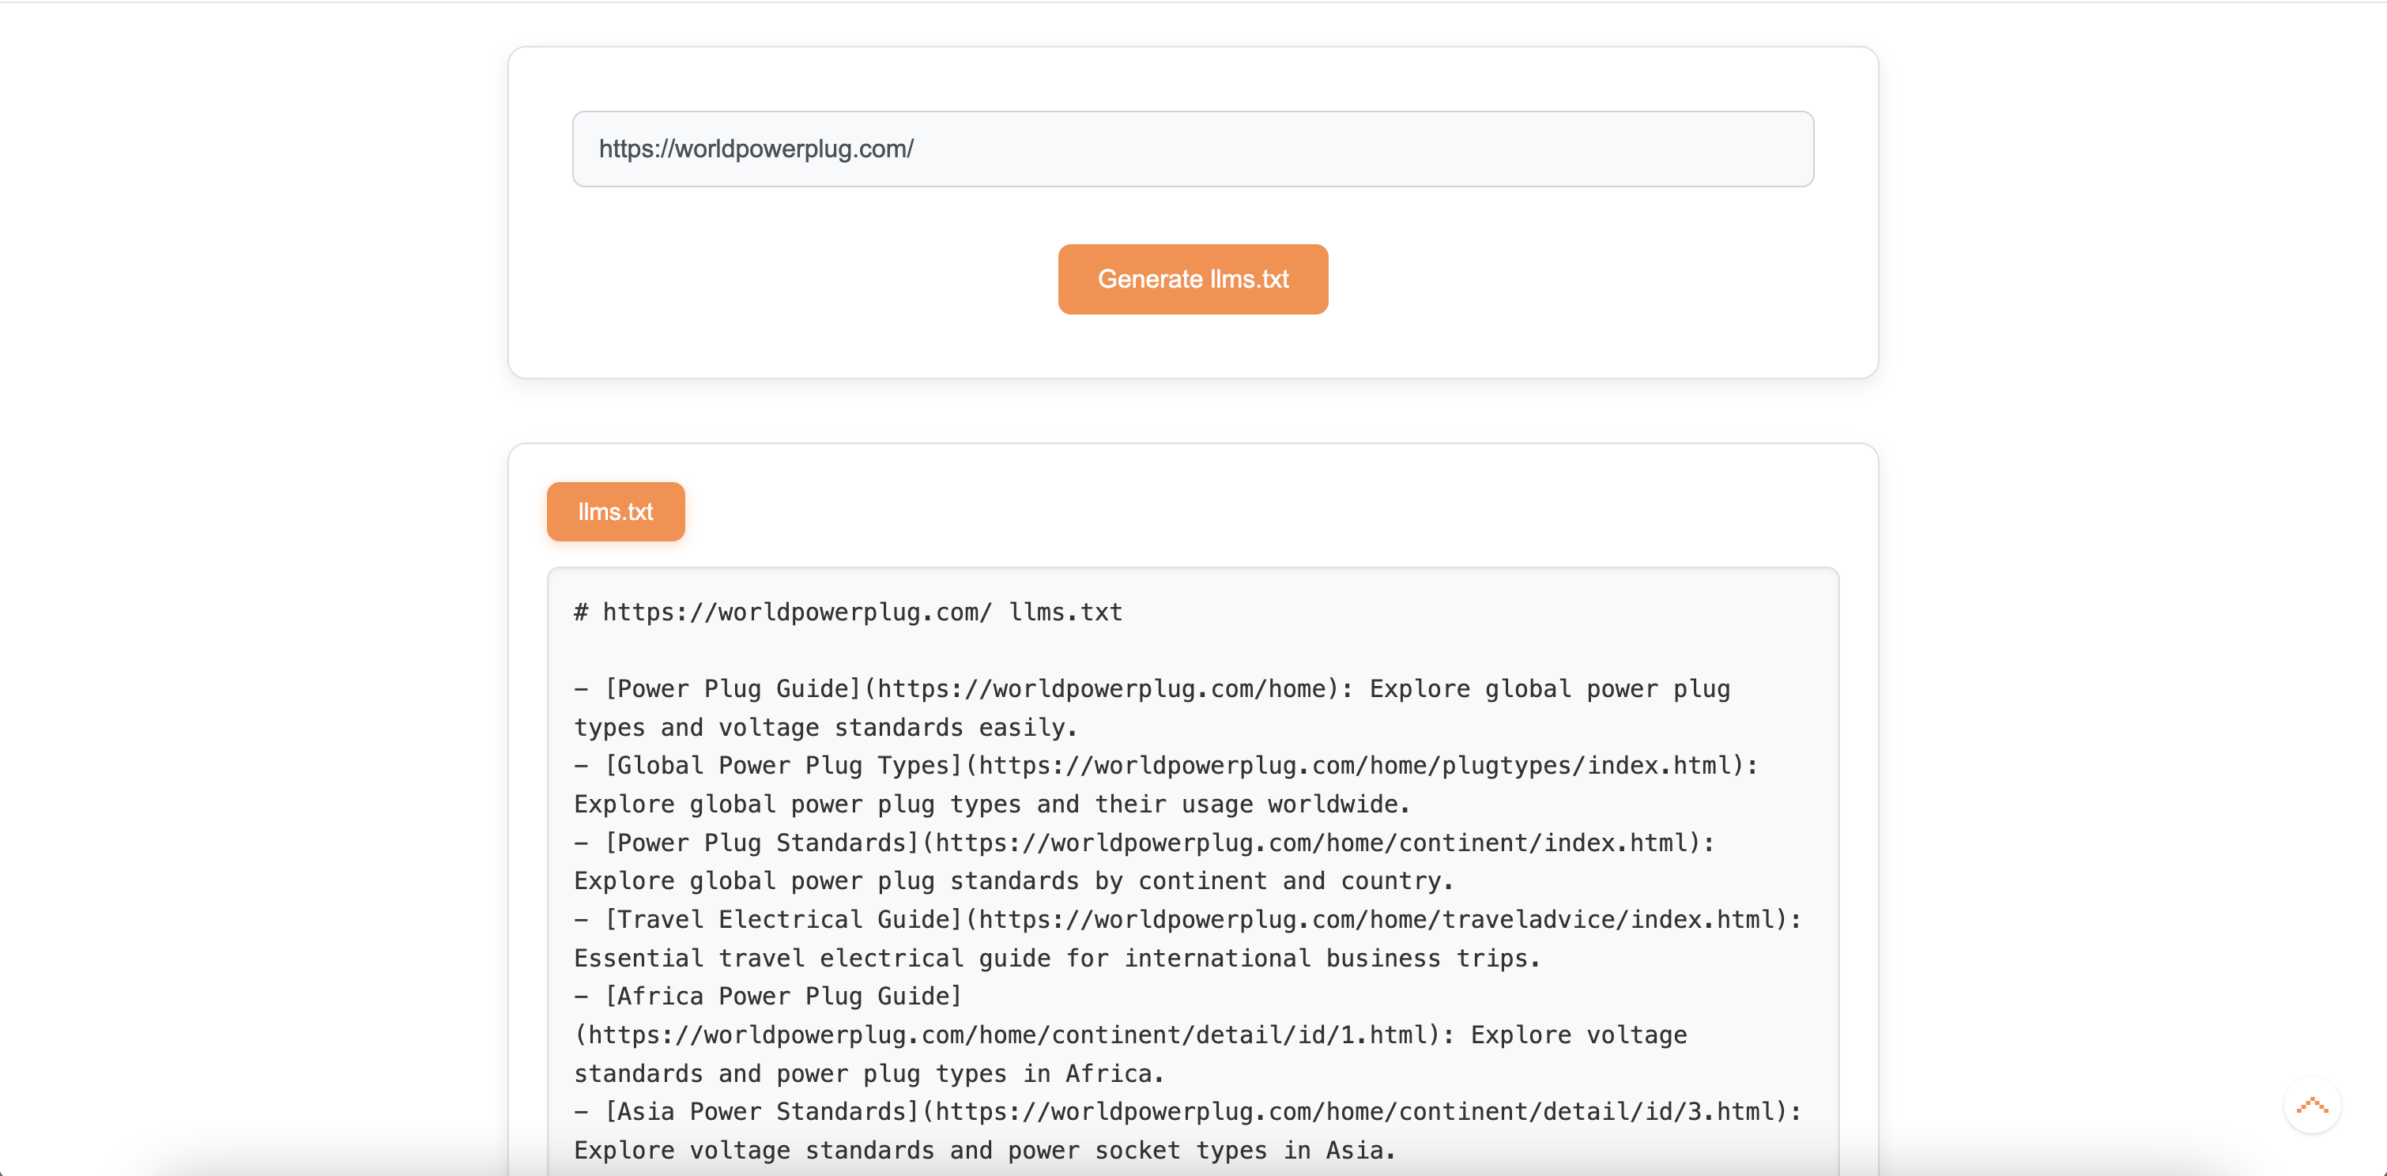
Task: Click the [Power Plug Standards] entry
Action: [762, 842]
